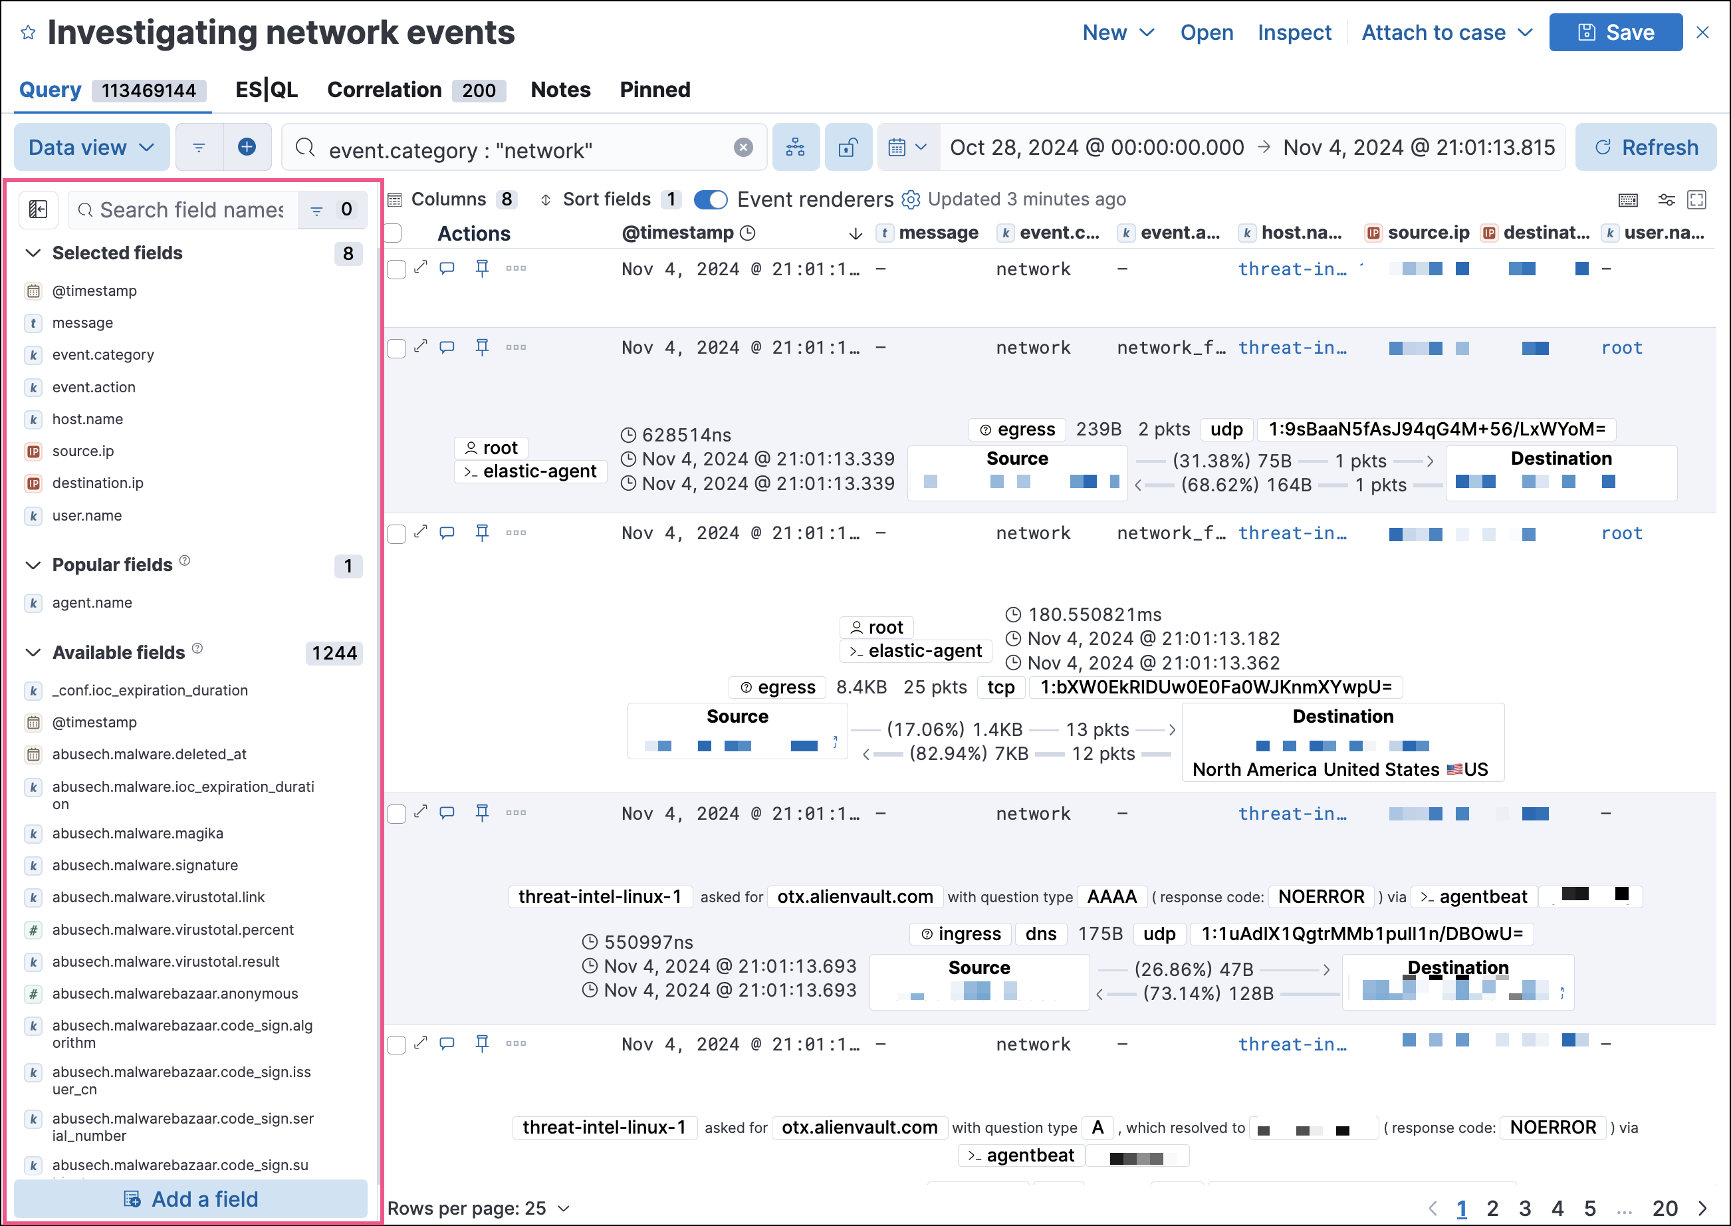This screenshot has height=1226, width=1731.
Task: Disable the Event renderers toggle
Action: (710, 199)
